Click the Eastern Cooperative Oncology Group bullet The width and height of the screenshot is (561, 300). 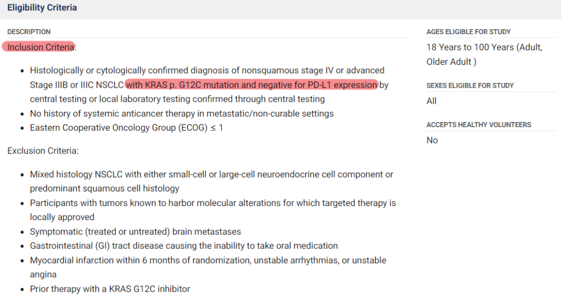coord(126,128)
